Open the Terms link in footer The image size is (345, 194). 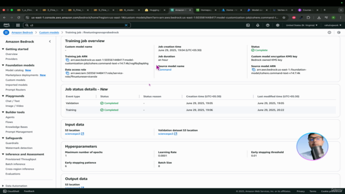313,191
